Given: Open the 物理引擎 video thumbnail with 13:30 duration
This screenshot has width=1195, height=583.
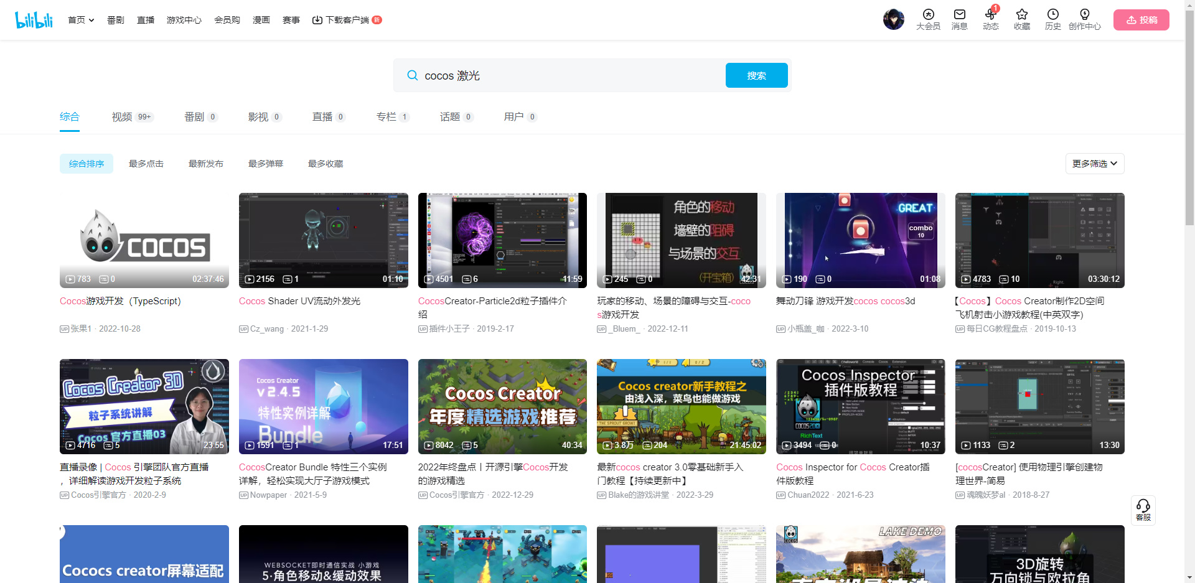Looking at the screenshot, I should coord(1040,406).
